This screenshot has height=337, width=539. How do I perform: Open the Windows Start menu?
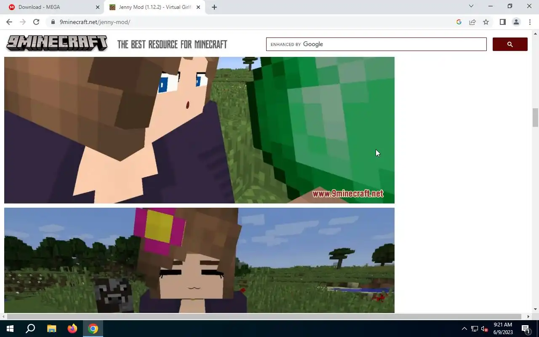[x=10, y=329]
